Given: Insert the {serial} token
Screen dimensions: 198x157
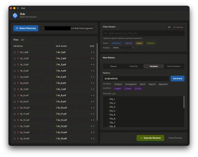Looking at the screenshot, I should 116,43.
